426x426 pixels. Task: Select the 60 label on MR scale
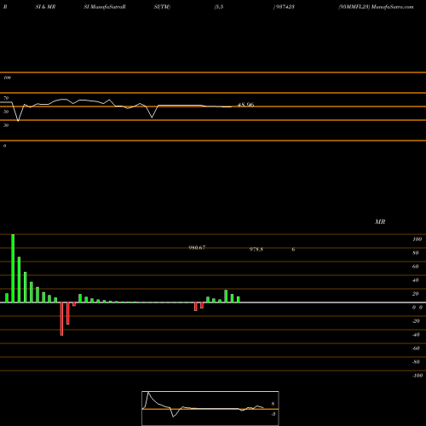[x=416, y=267]
